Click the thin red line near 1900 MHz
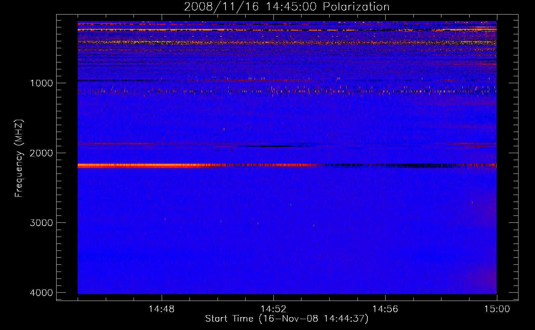535x330 pixels. pyautogui.click(x=287, y=144)
